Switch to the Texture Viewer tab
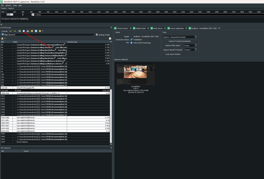The height and width of the screenshot is (179, 264). click(123, 28)
